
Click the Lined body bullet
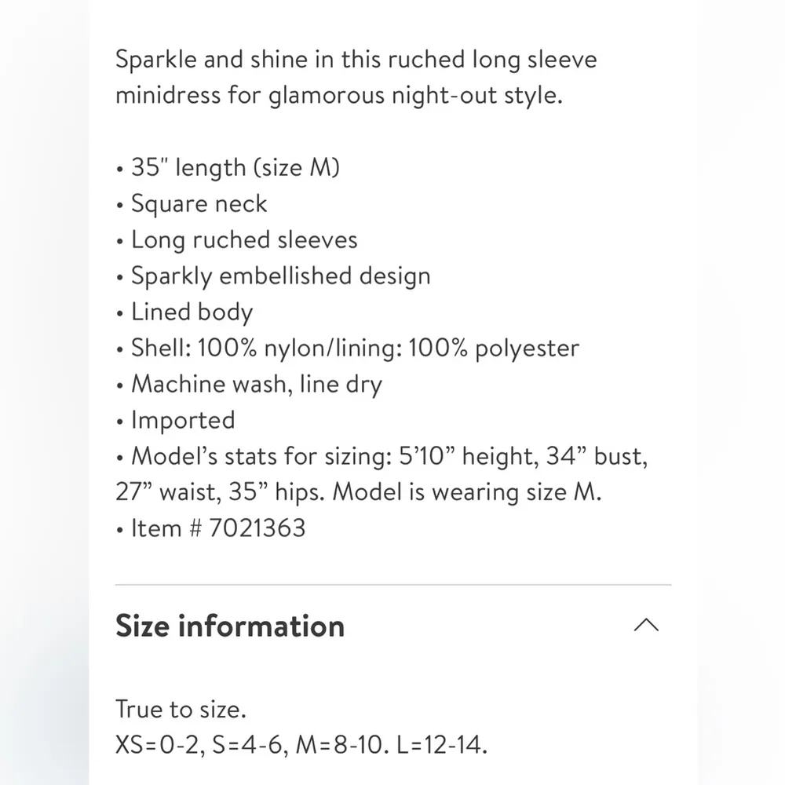[191, 312]
